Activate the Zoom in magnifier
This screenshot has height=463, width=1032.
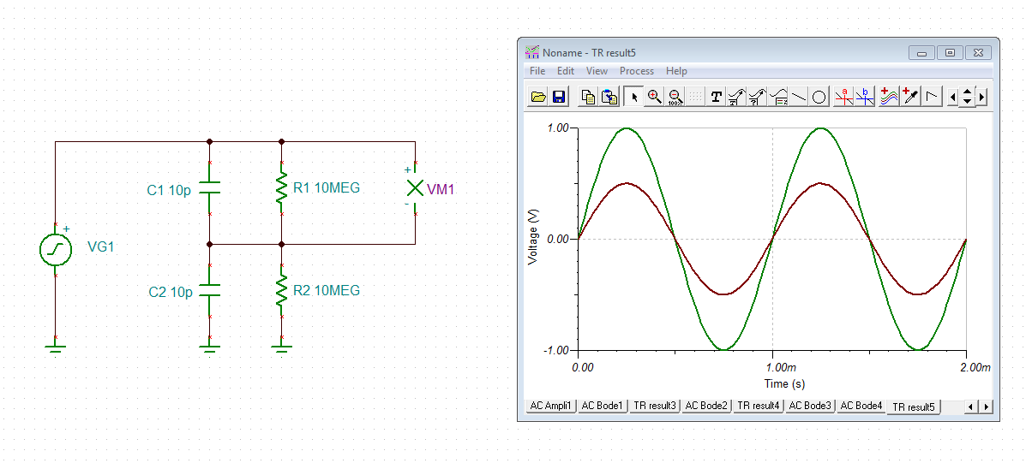[655, 97]
